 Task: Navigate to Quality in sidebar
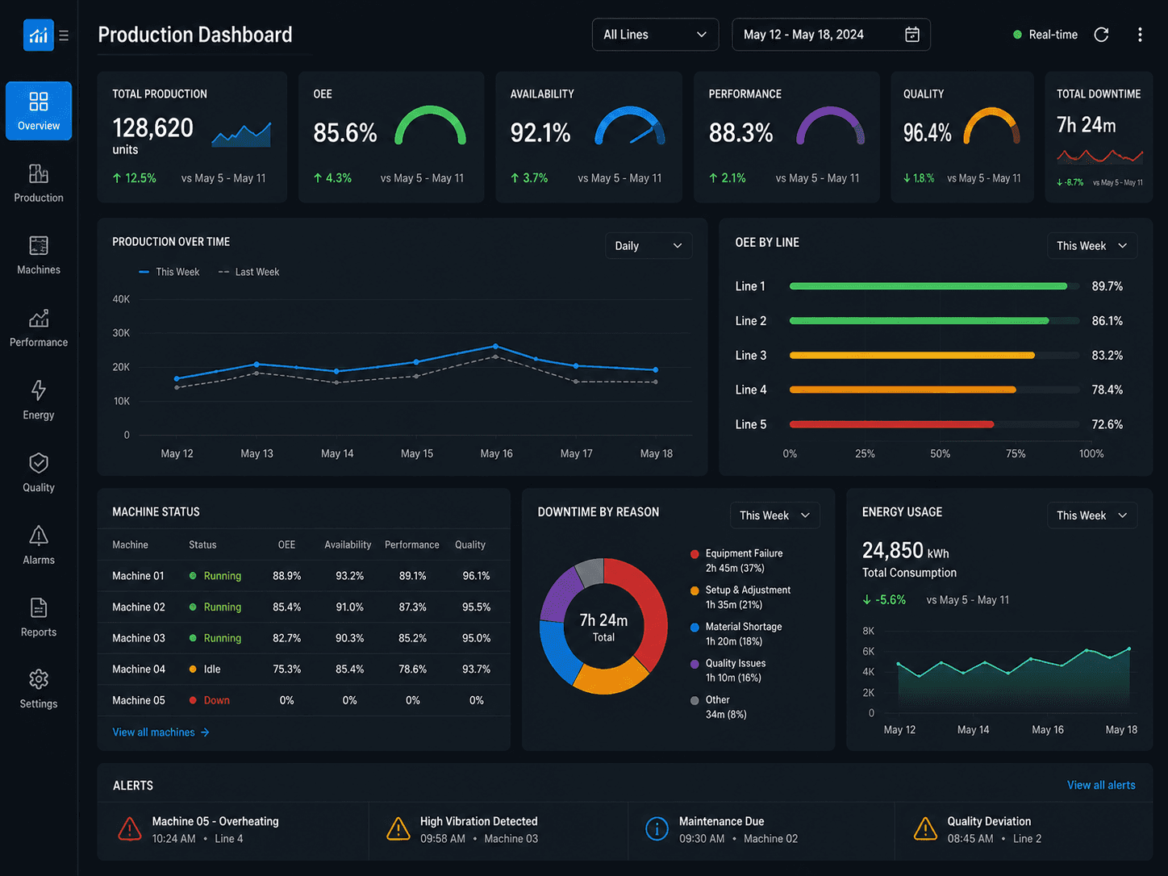pos(39,473)
